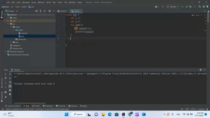
Task: Rerun MainKt in Run panel
Action: point(6,74)
